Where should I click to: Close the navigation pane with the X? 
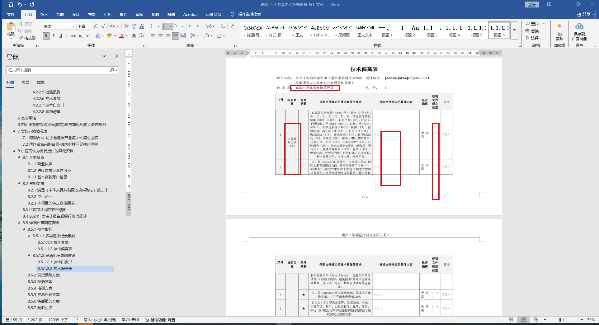pos(117,56)
